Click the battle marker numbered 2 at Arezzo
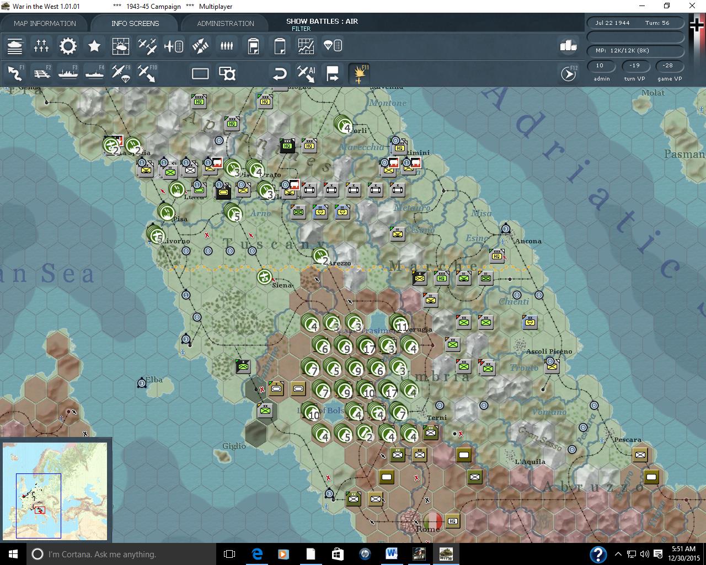The image size is (706, 565). tap(321, 257)
